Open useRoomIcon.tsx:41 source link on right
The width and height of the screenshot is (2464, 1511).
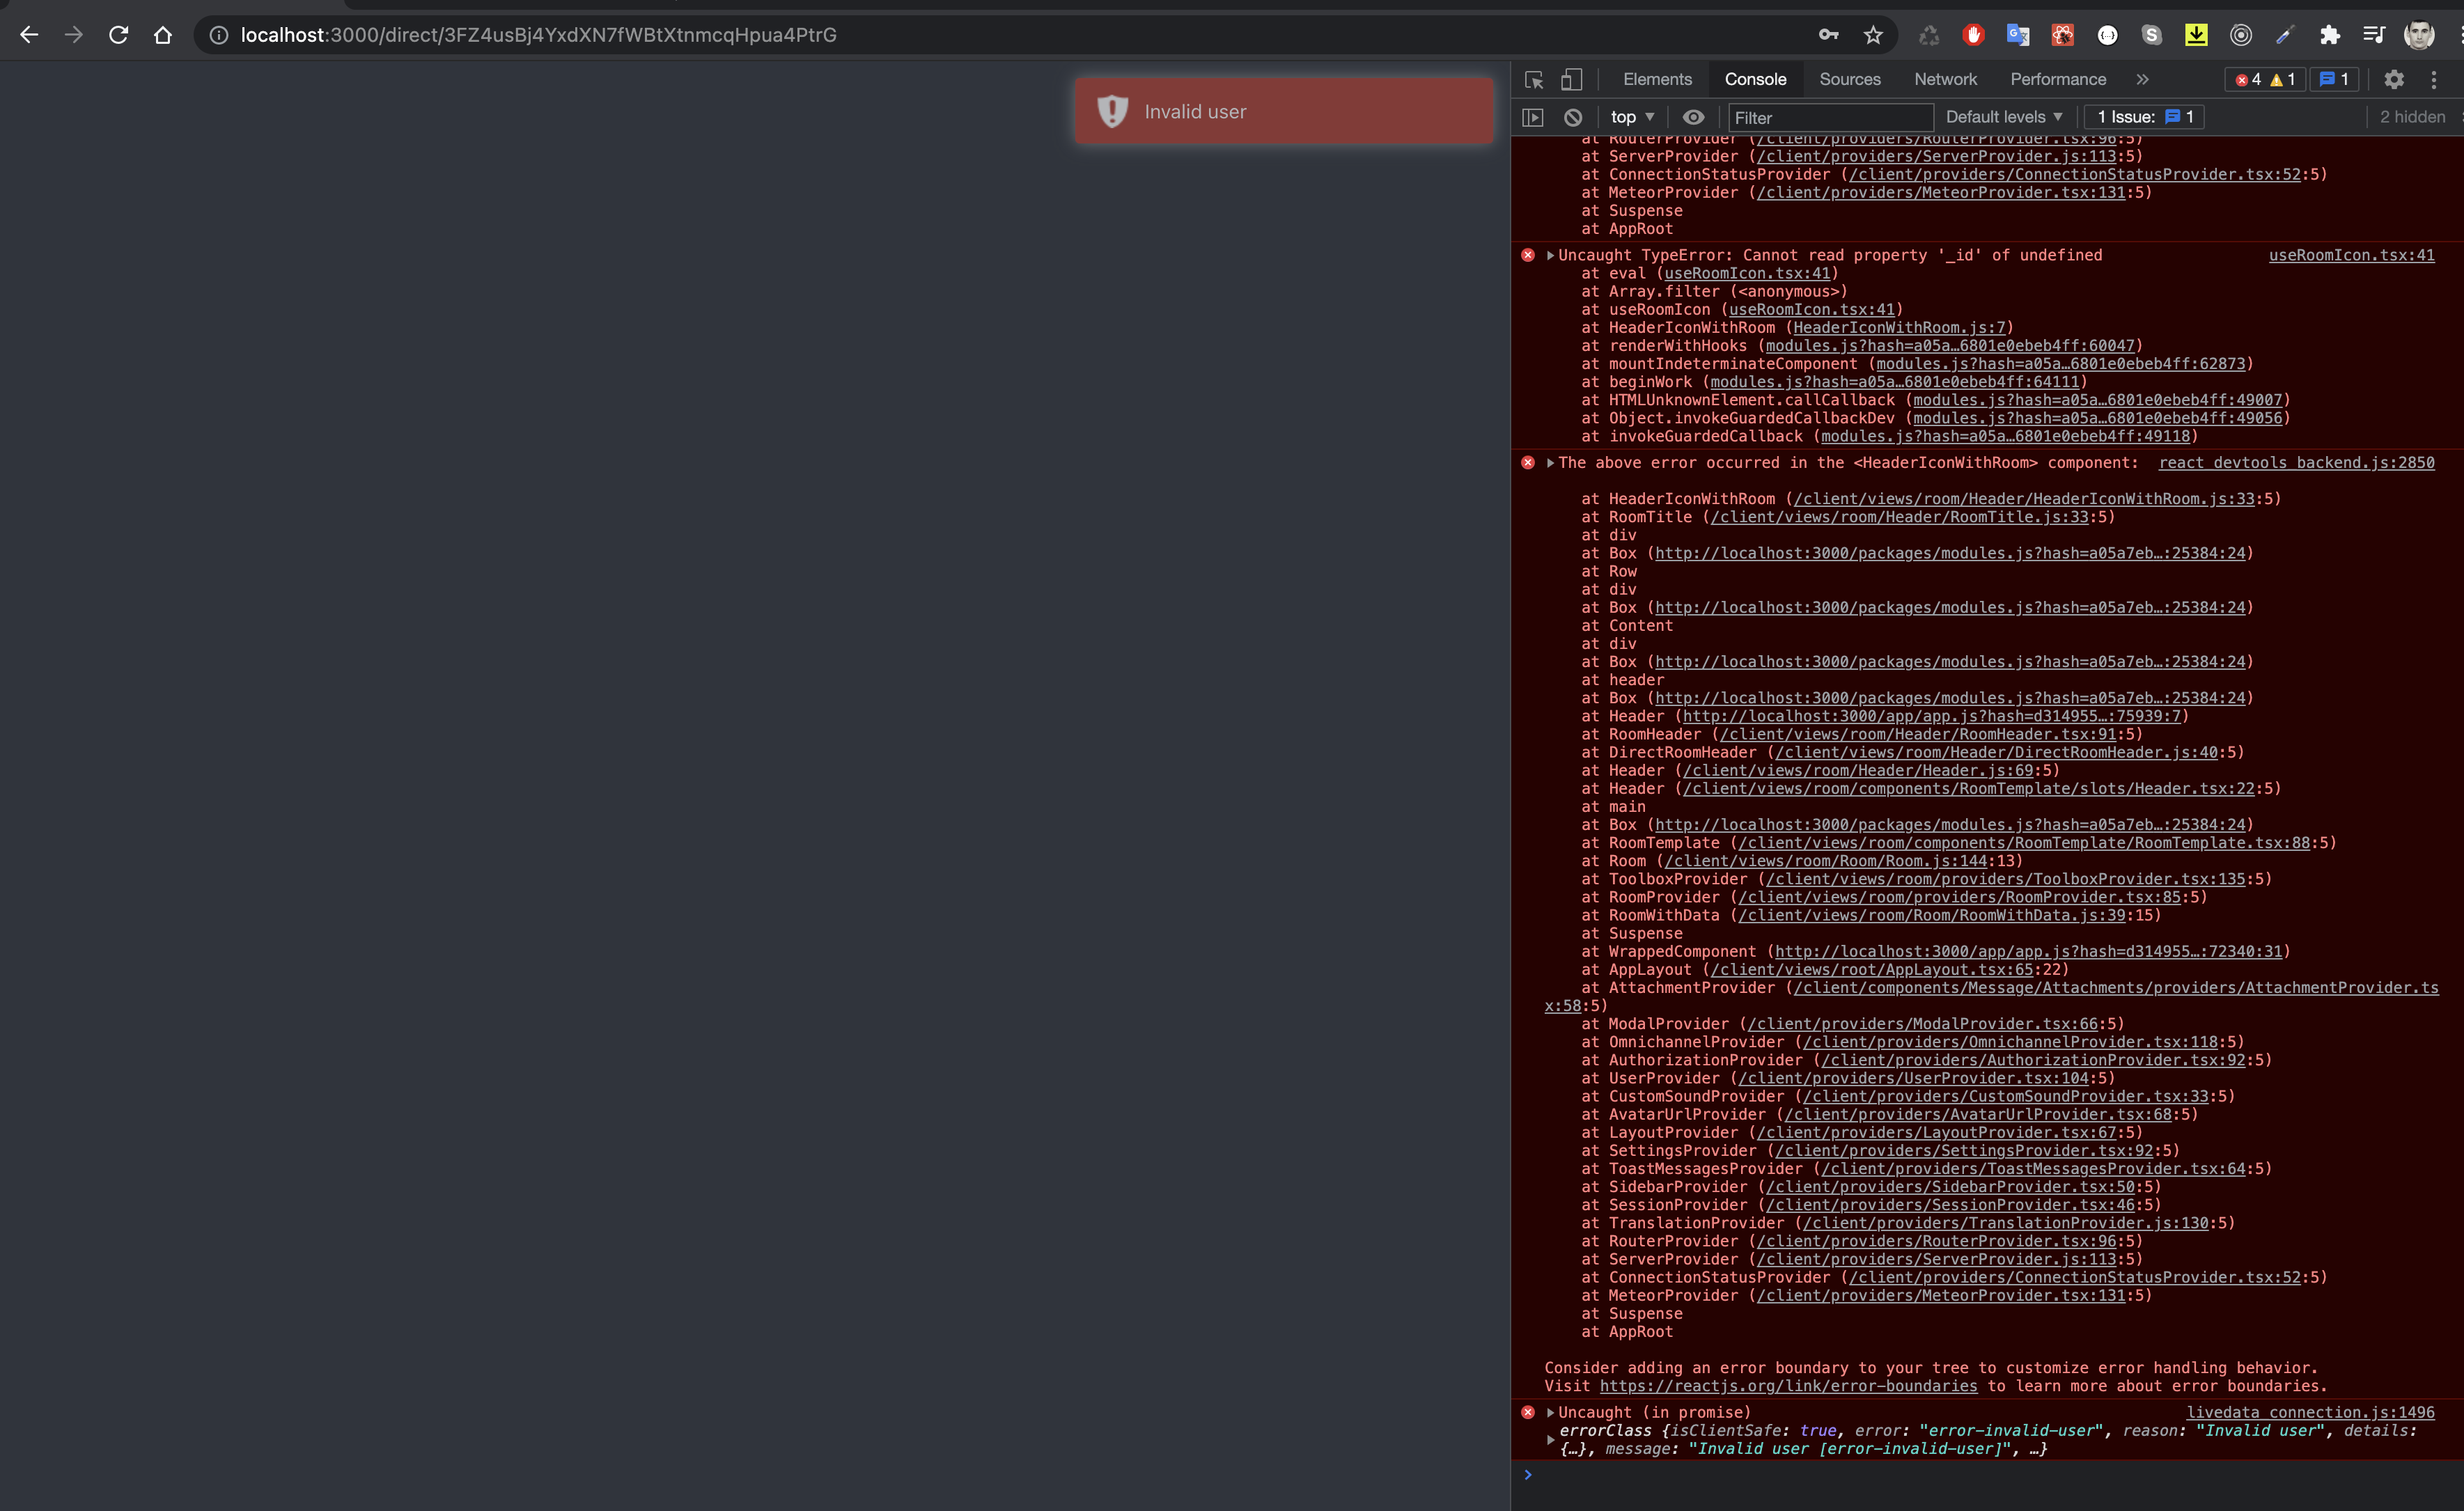[2351, 255]
